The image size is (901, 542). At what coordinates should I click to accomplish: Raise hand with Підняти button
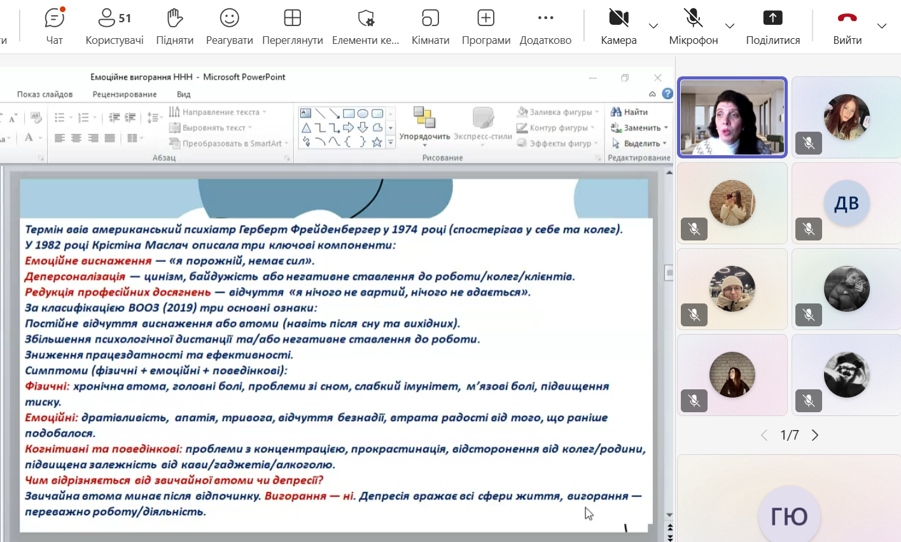(174, 26)
